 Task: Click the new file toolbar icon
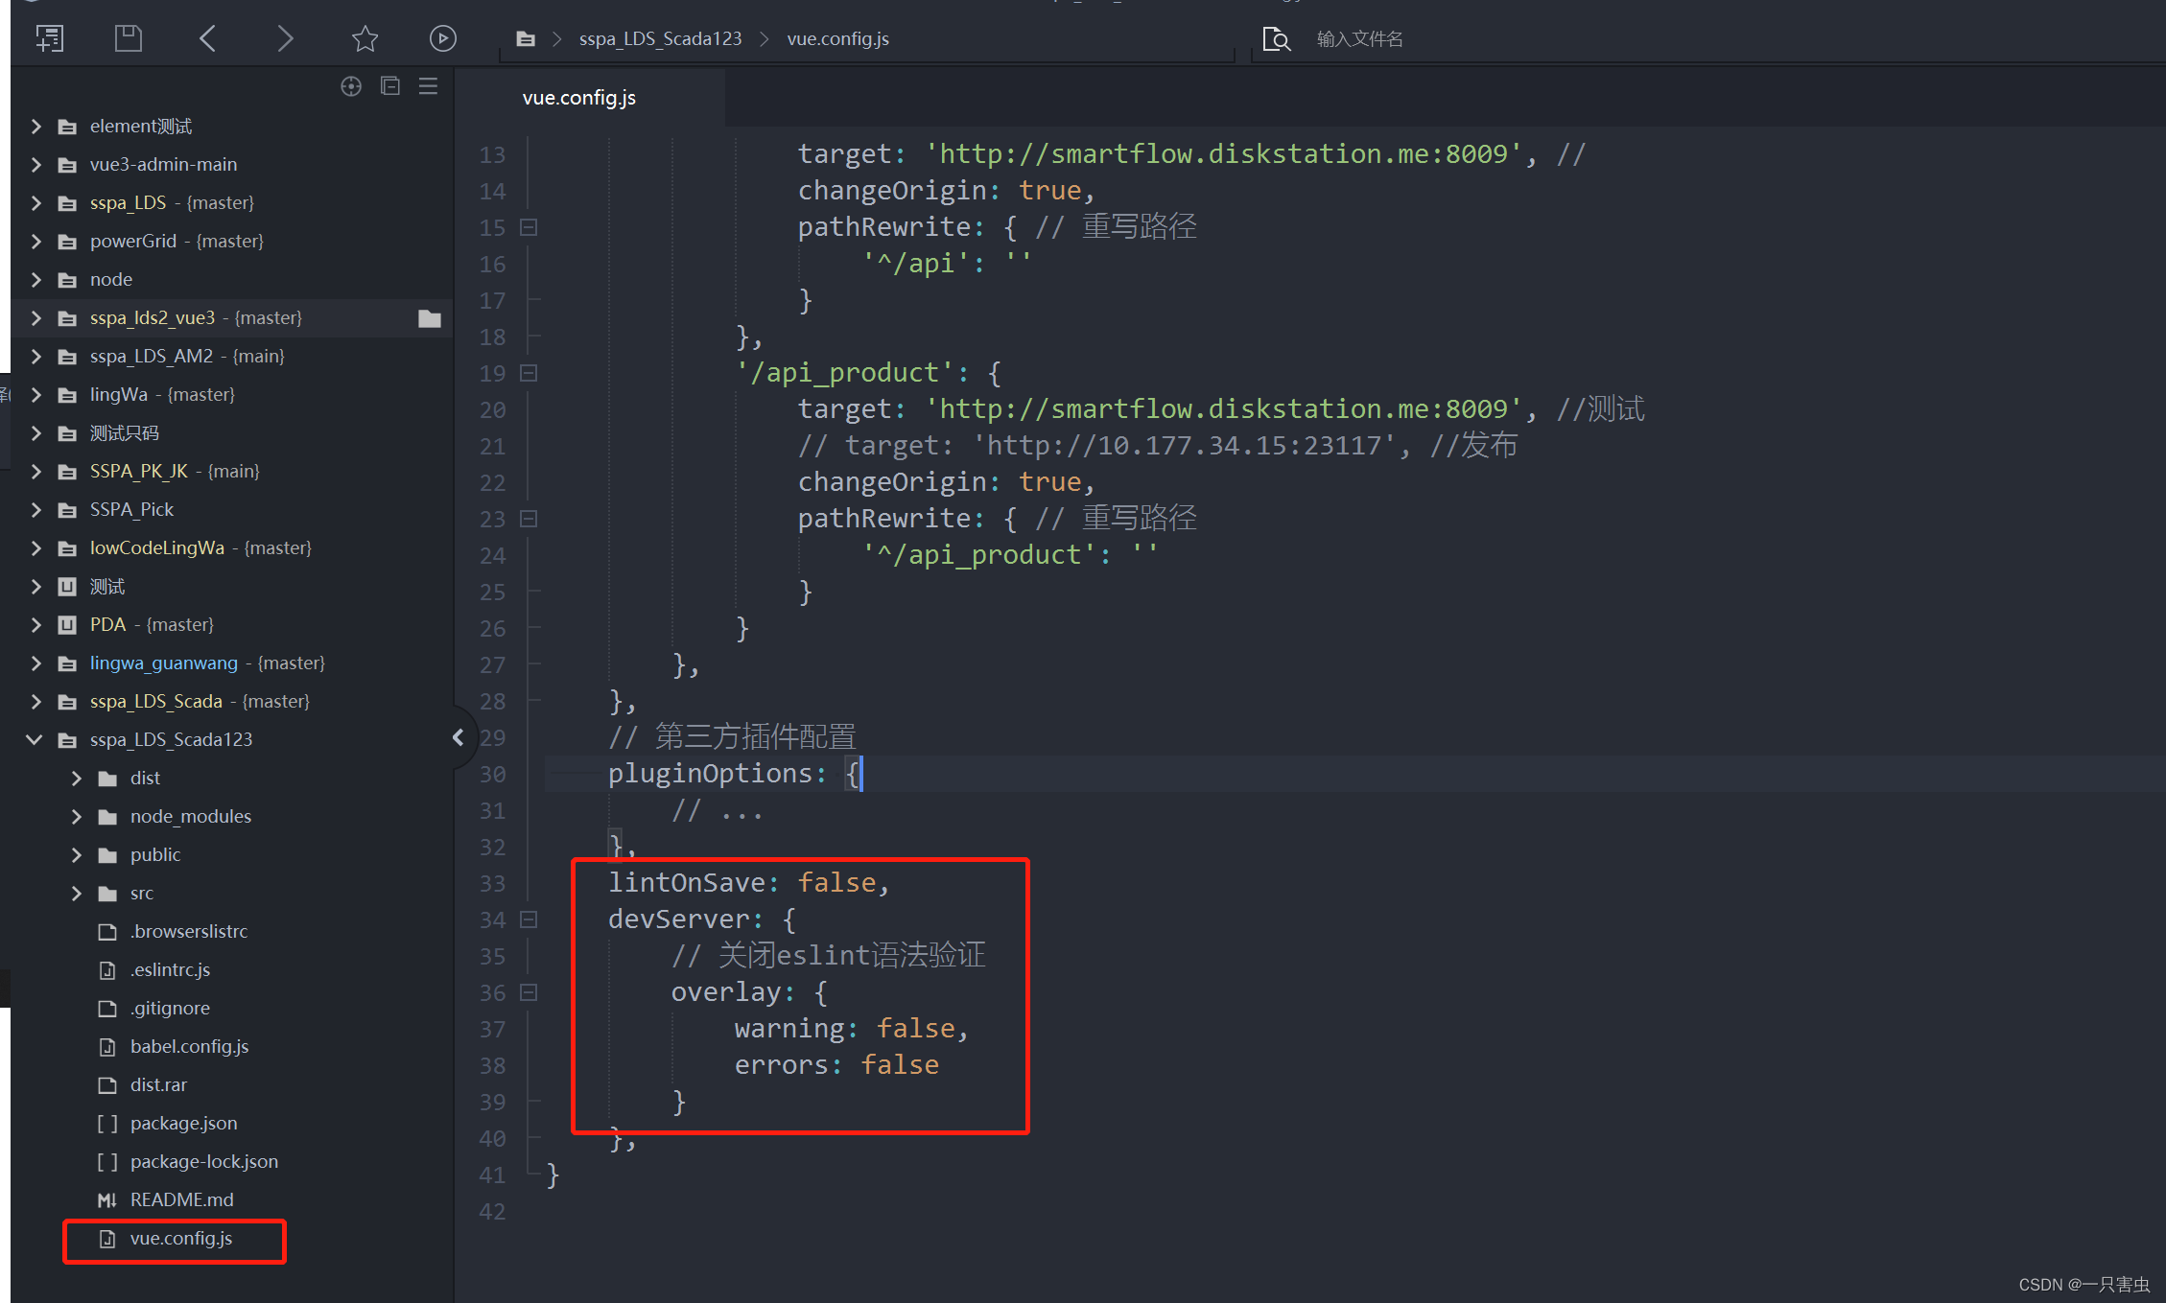coord(50,38)
